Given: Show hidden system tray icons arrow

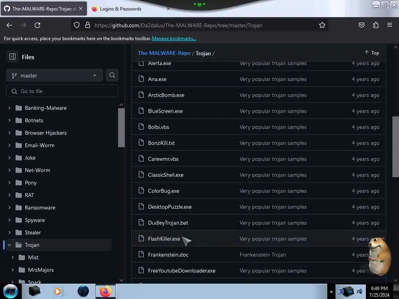Looking at the screenshot, I should coord(331,292).
